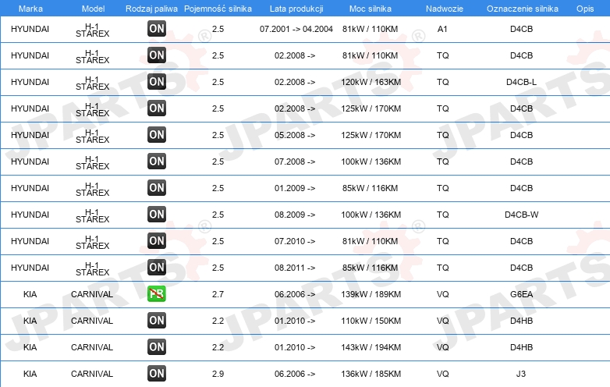Click H-1 STAREX in the D4CB-W row
The width and height of the screenshot is (610, 387).
93,215
